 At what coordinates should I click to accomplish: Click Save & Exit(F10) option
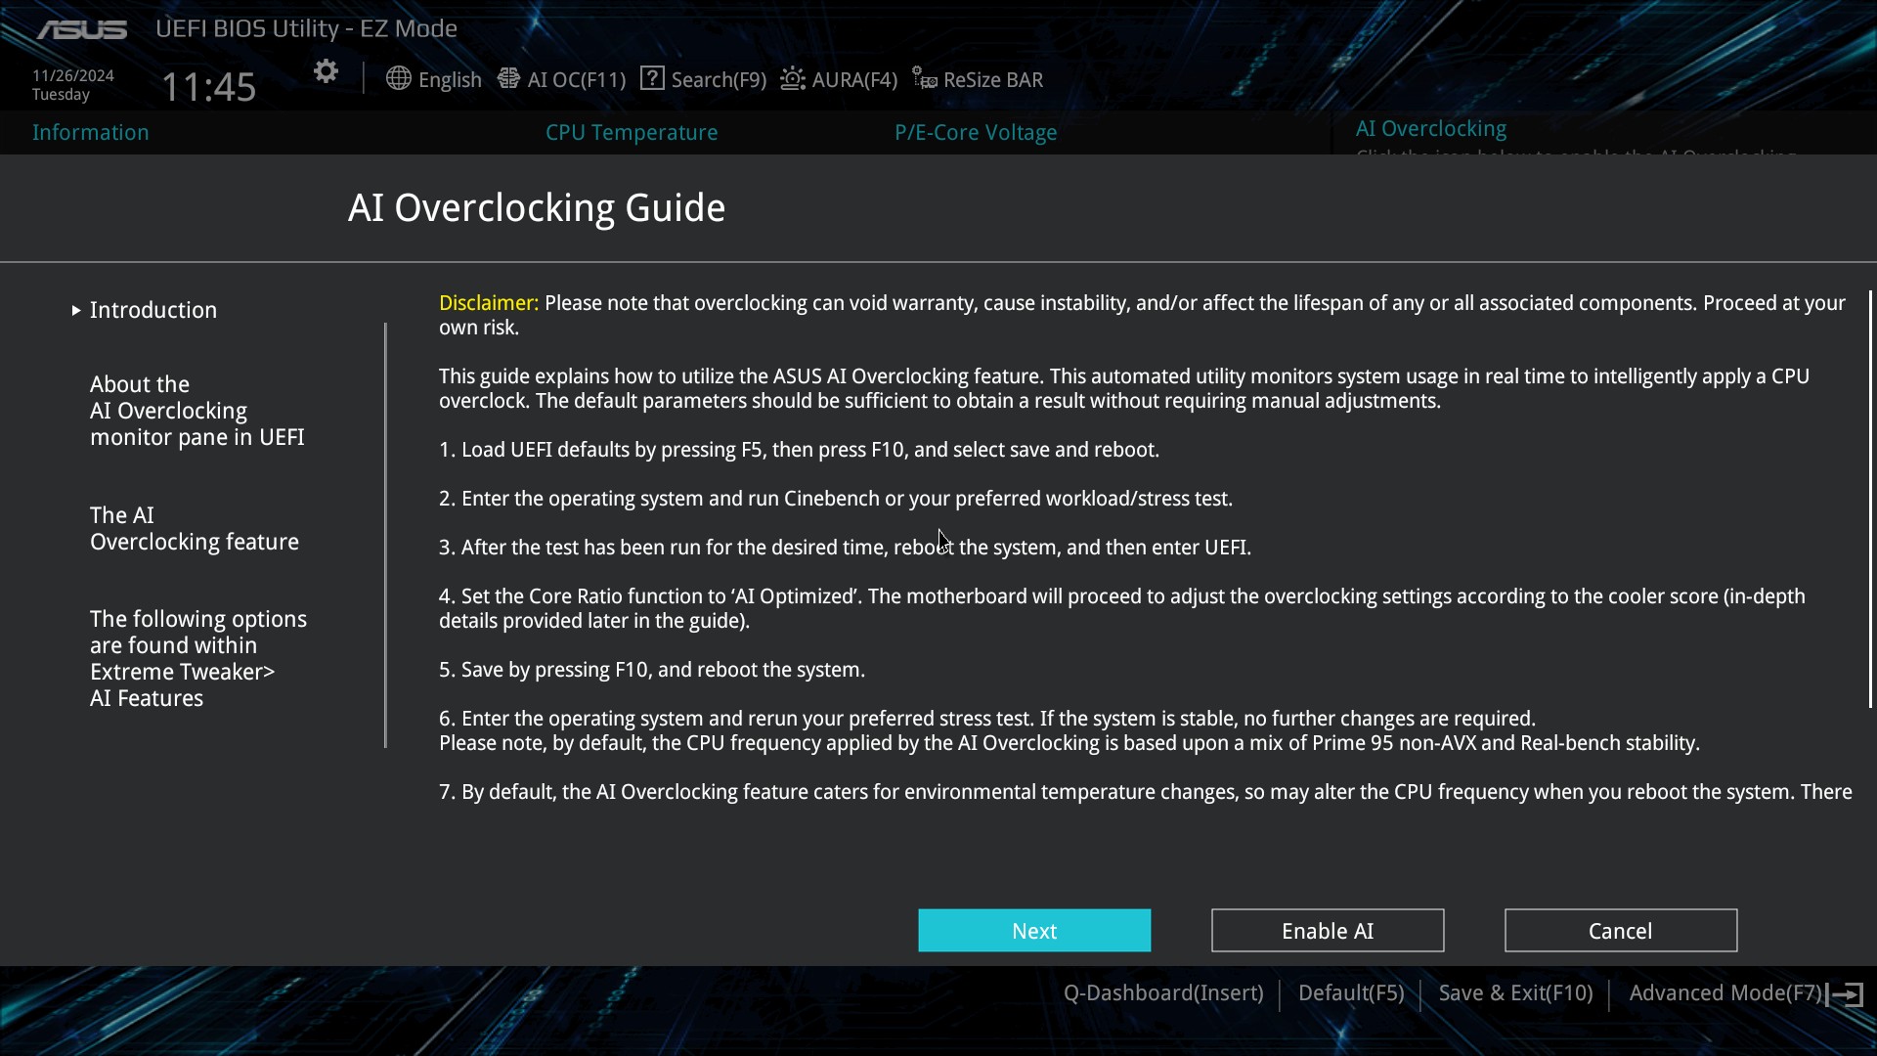(1516, 992)
